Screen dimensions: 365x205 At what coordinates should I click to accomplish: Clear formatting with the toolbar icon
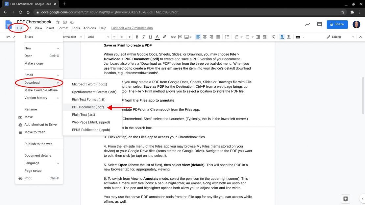[x=274, y=36]
